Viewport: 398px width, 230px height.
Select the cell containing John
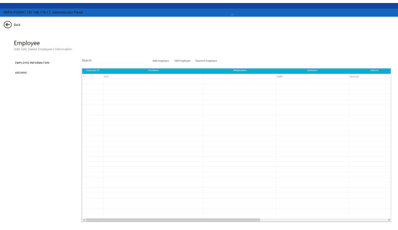click(x=153, y=77)
